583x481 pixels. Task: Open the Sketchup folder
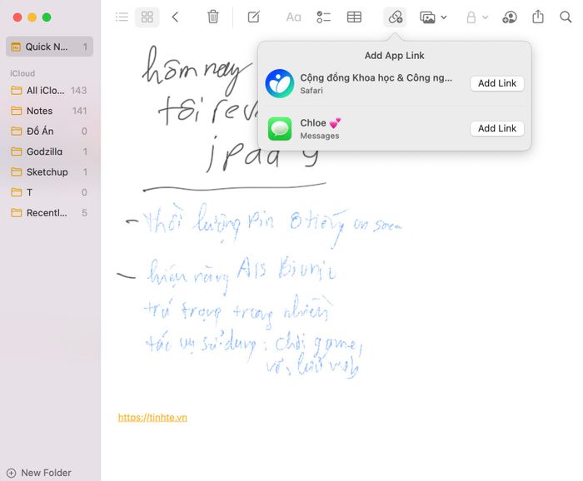click(x=49, y=172)
